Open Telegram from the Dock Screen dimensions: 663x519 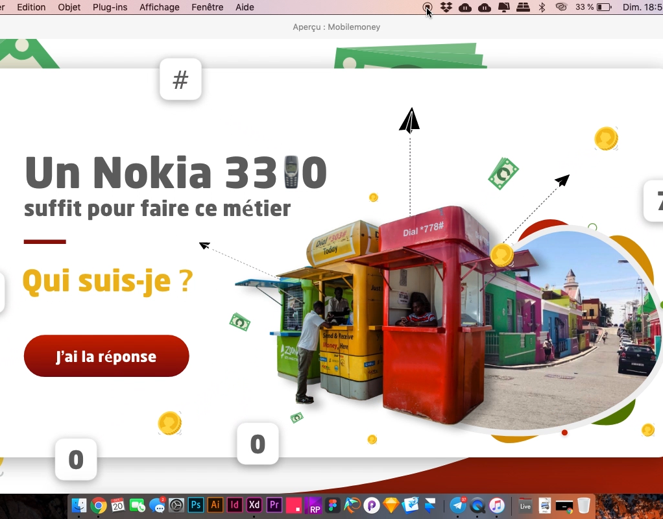[458, 505]
